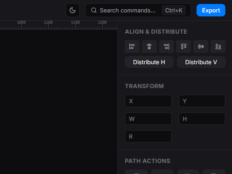Click the search magnifier icon
Image resolution: width=232 pixels, height=174 pixels.
(94, 10)
